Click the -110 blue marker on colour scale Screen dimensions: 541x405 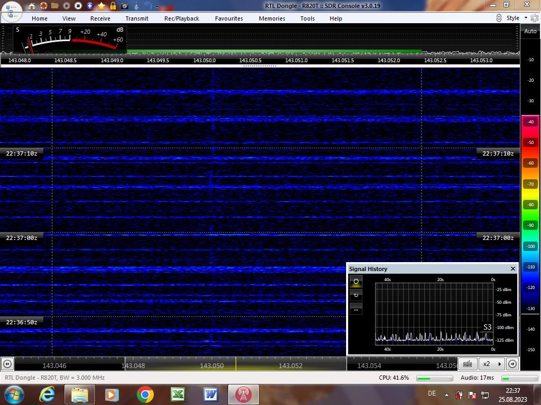(x=530, y=267)
